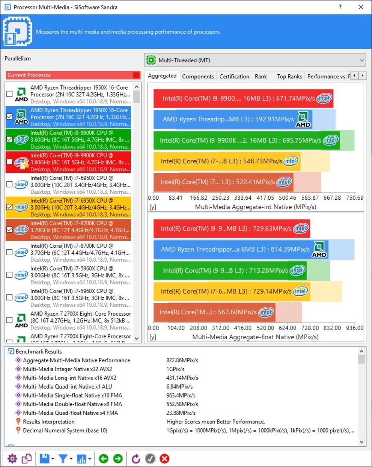Viewport: 372px width, 467px height.
Task: Check the red i9-9900K entry checkbox
Action: (10, 162)
